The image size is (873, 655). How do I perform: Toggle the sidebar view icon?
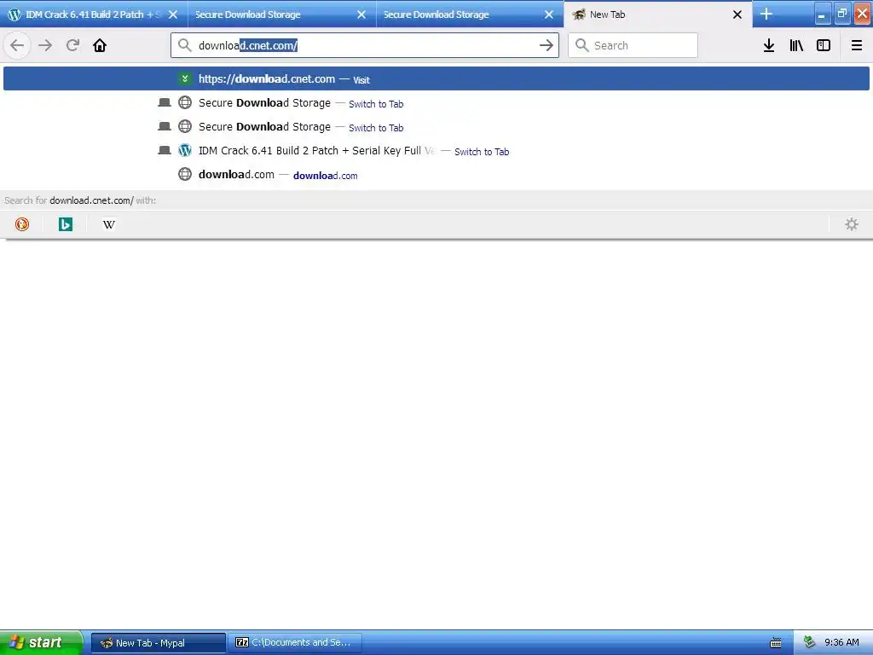point(824,45)
